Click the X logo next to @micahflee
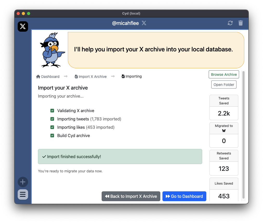Viewport: 263px width, 223px height. tap(144, 23)
